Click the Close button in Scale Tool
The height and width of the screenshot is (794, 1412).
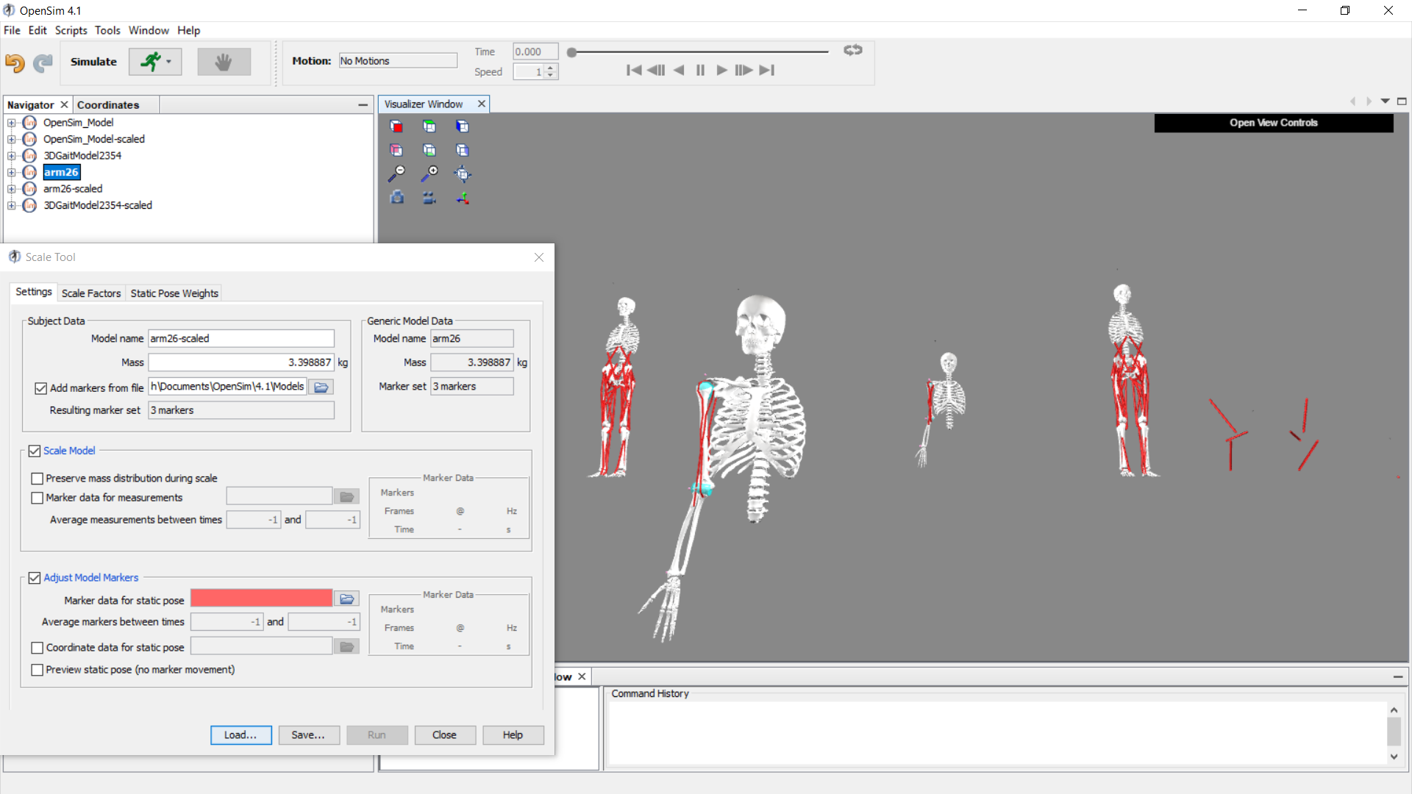tap(444, 735)
